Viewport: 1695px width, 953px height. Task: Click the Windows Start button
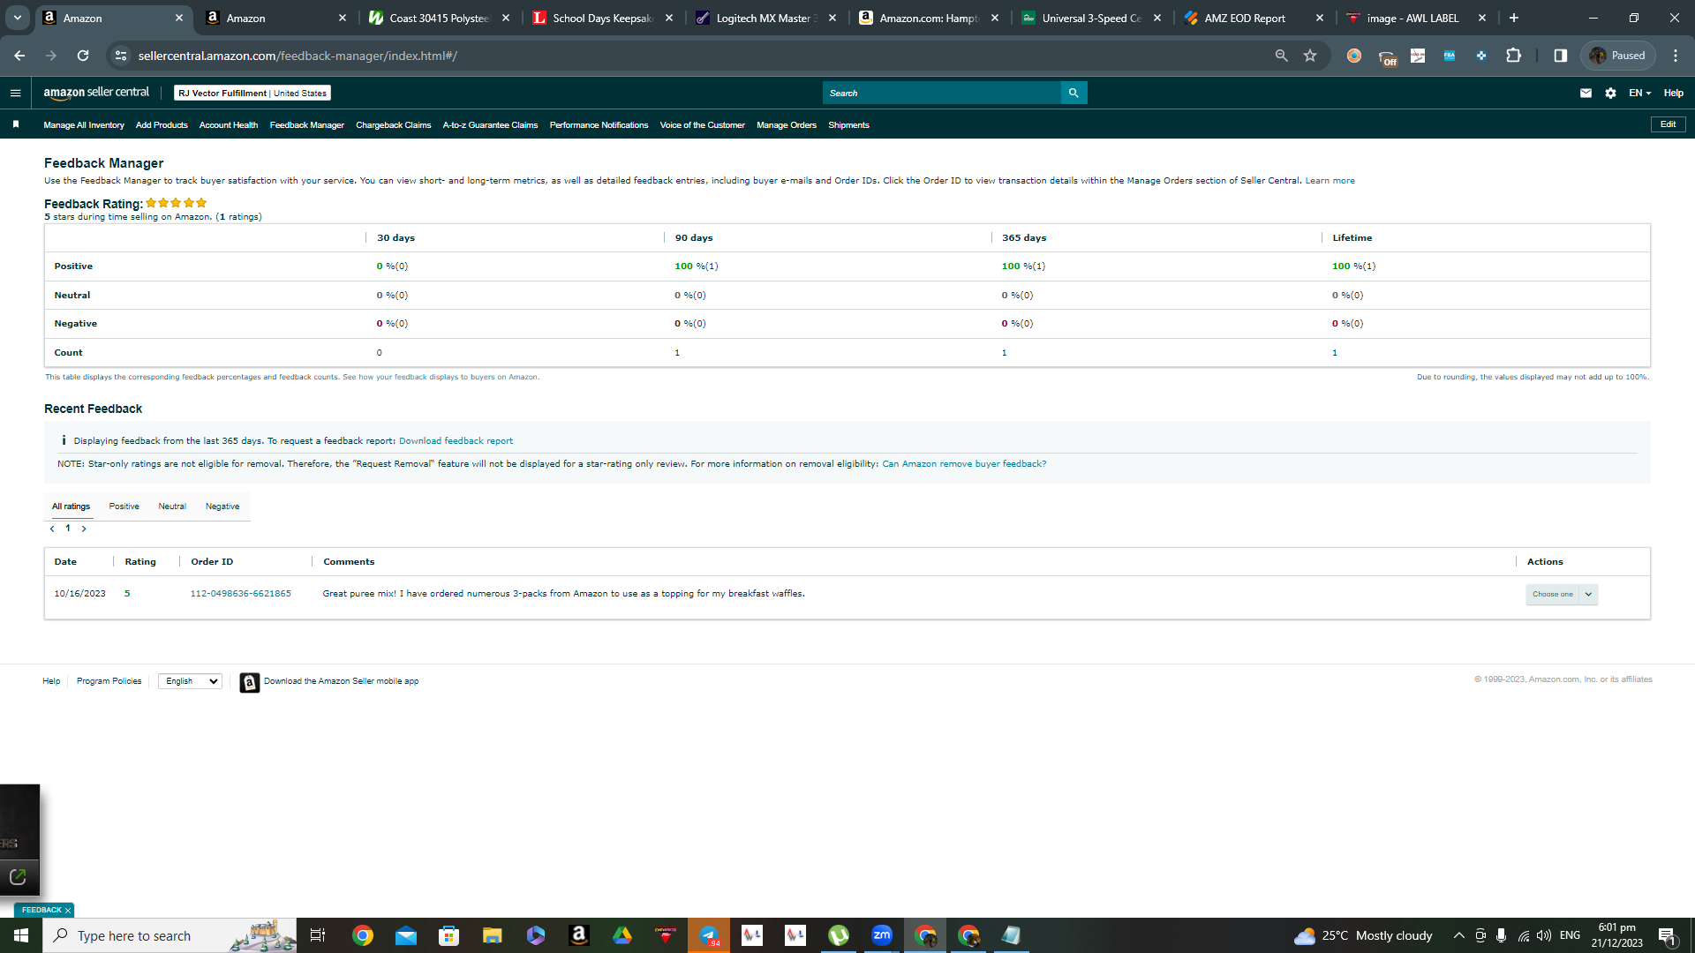coord(21,935)
